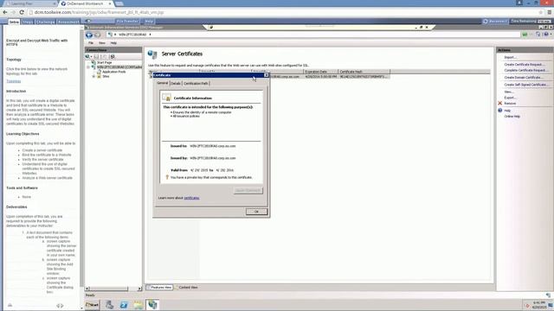
Task: Select the Start Page tree node
Action: (x=104, y=62)
